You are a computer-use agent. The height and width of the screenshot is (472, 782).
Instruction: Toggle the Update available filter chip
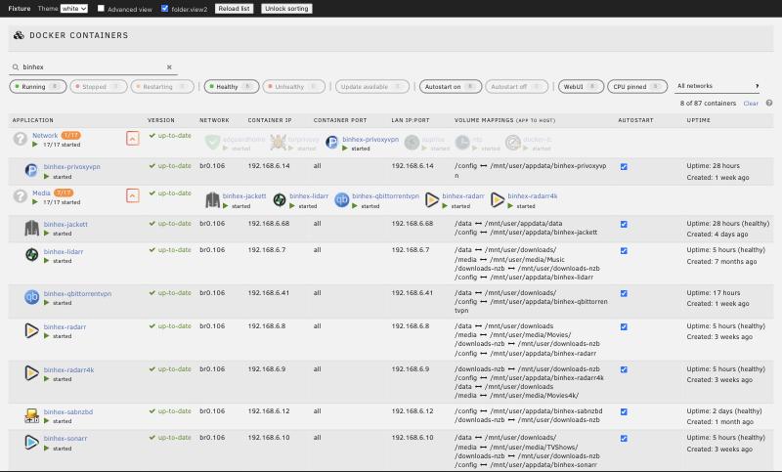point(372,86)
